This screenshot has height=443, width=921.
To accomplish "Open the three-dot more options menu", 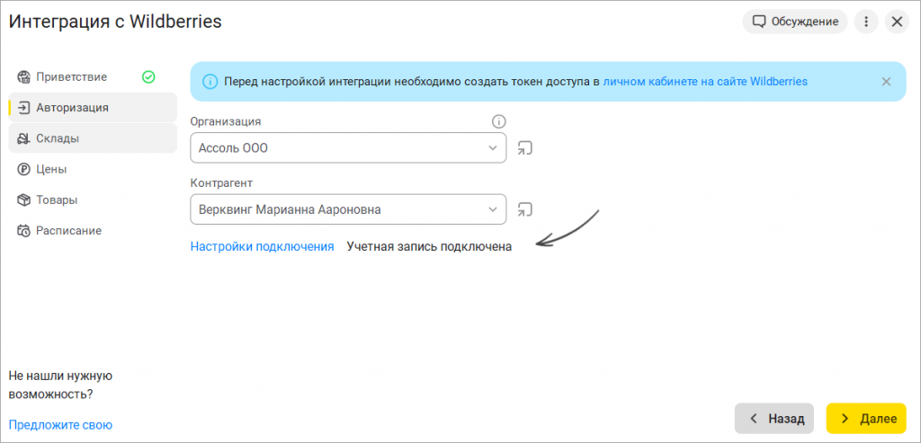I will point(866,22).
